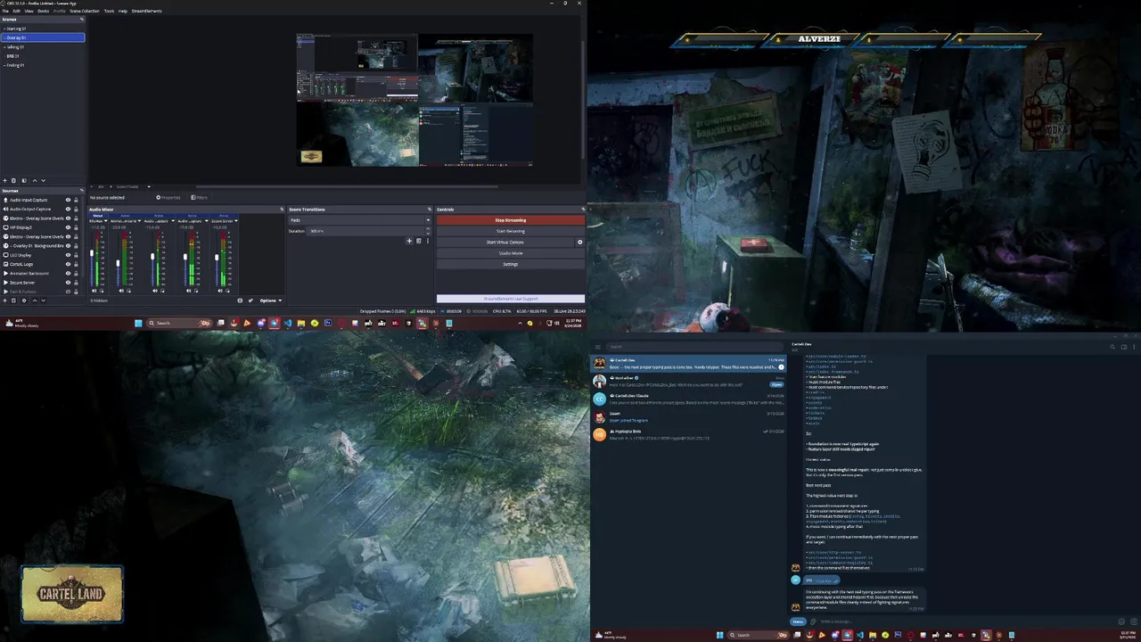Open Hypixelia Bots chat in Telegram list
Viewport: 1141px width, 642px height.
pos(688,434)
